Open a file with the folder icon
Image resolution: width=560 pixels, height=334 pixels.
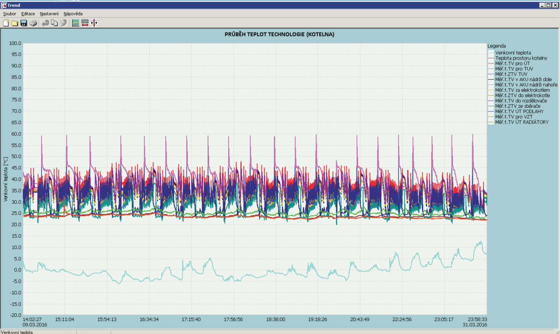(x=14, y=23)
